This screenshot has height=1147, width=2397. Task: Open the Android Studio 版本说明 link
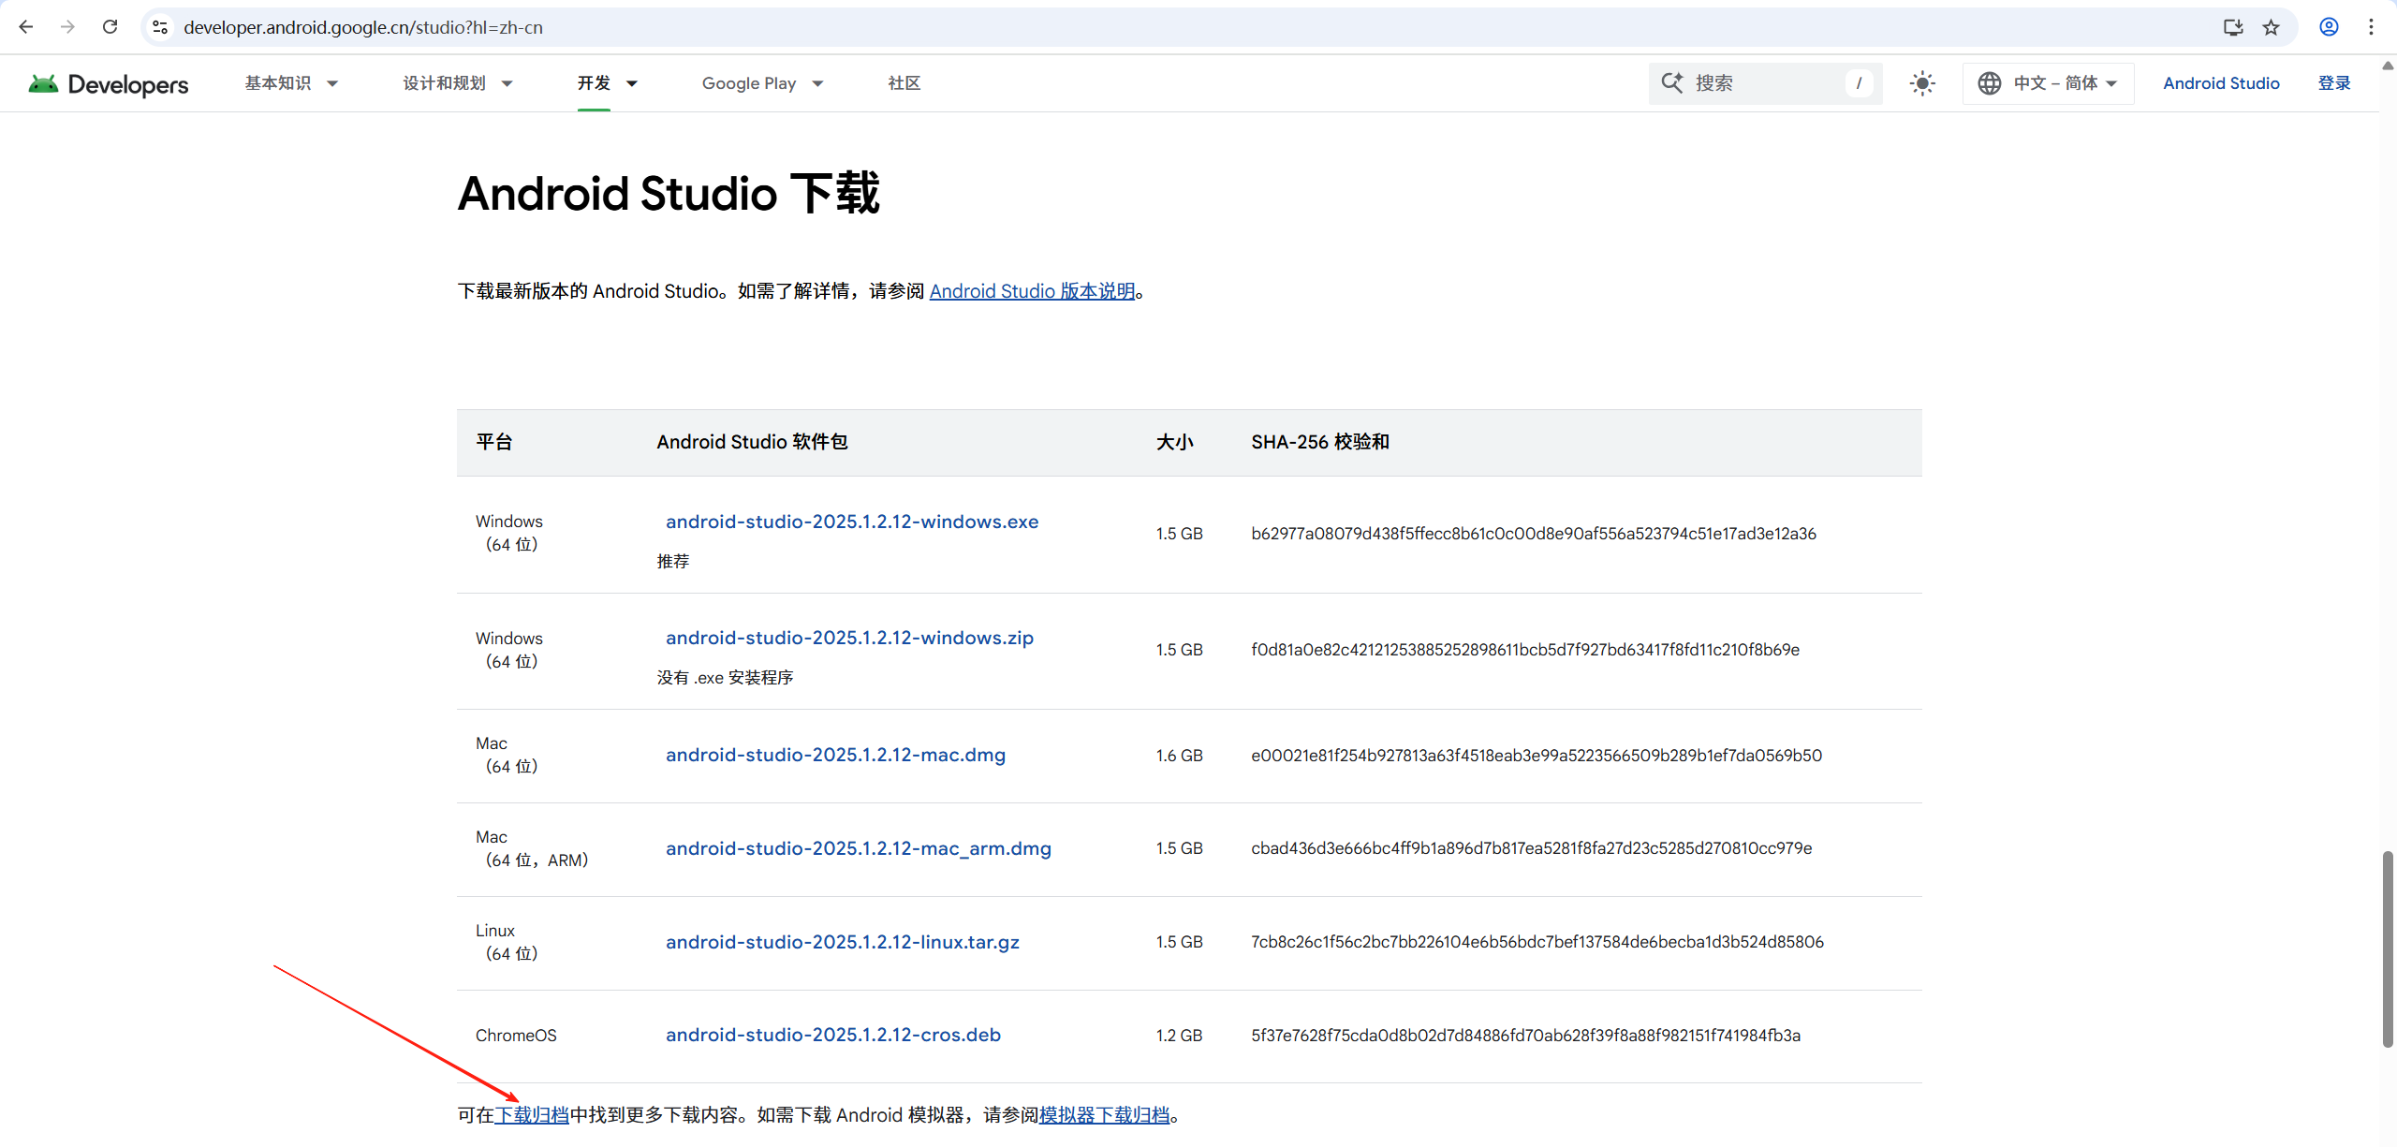(1032, 291)
